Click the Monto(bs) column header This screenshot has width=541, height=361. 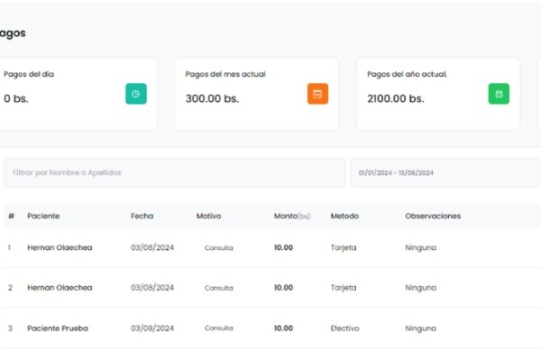click(291, 217)
